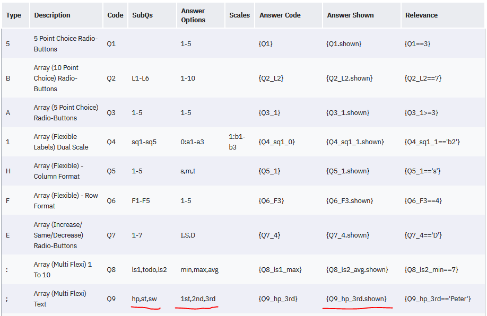
Task: Click the Answer Options column header
Action: pos(193,15)
